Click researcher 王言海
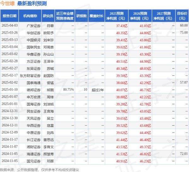 click(x=49, y=111)
